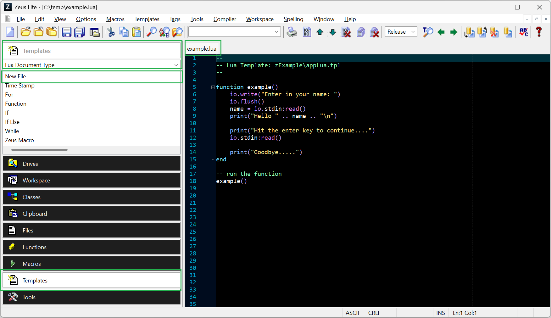Expand the Workspace navigator panel
The image size is (551, 318).
click(x=92, y=180)
